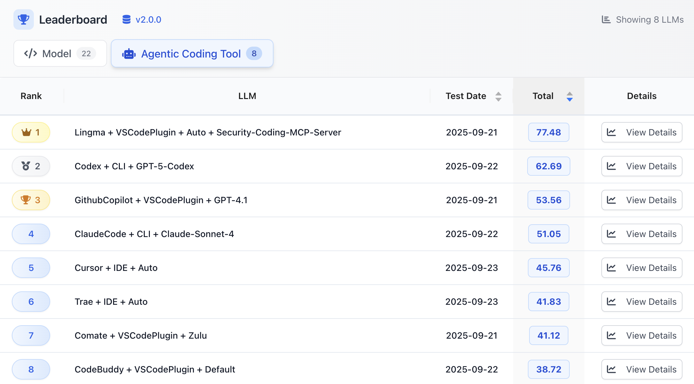The height and width of the screenshot is (384, 694).
Task: Click the Rank column header
Action: point(31,96)
